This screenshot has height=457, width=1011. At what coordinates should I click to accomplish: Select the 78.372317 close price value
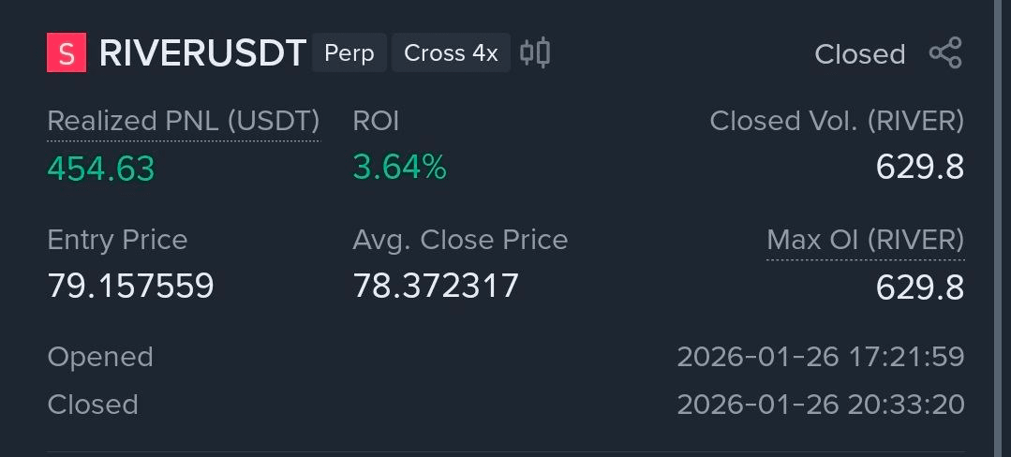[436, 286]
